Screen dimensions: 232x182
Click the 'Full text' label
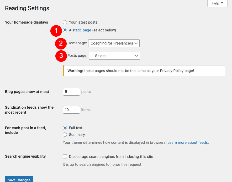pos(76,128)
